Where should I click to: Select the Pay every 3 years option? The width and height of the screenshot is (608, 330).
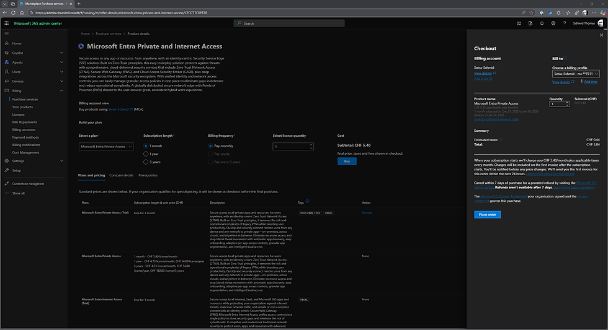pyautogui.click(x=210, y=162)
